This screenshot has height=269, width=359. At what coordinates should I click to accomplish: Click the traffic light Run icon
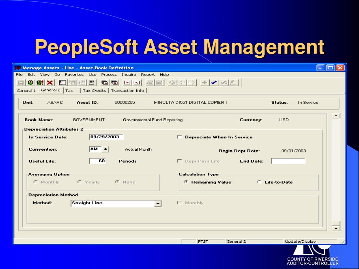pyautogui.click(x=30, y=83)
